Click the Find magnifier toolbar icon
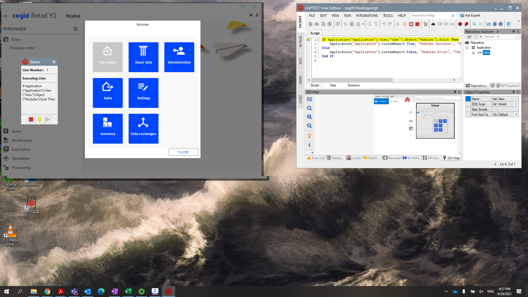This screenshot has width=528, height=297. [x=474, y=24]
